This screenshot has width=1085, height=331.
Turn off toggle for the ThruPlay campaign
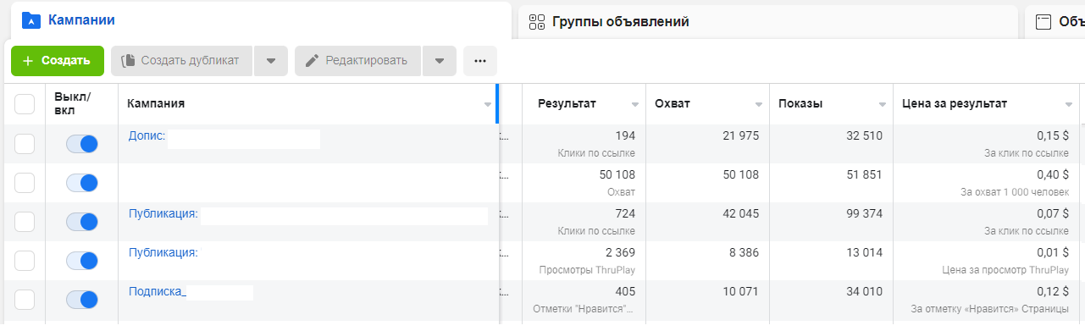(x=82, y=261)
